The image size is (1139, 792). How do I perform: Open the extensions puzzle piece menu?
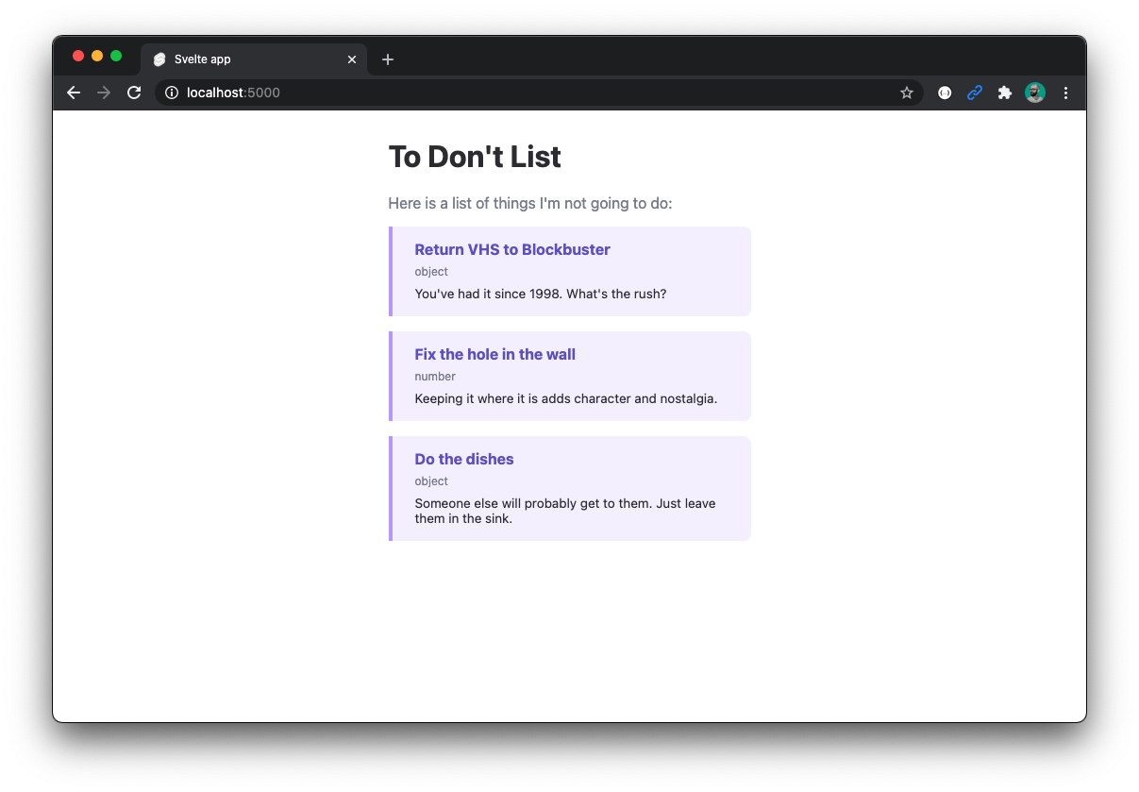coord(1004,93)
